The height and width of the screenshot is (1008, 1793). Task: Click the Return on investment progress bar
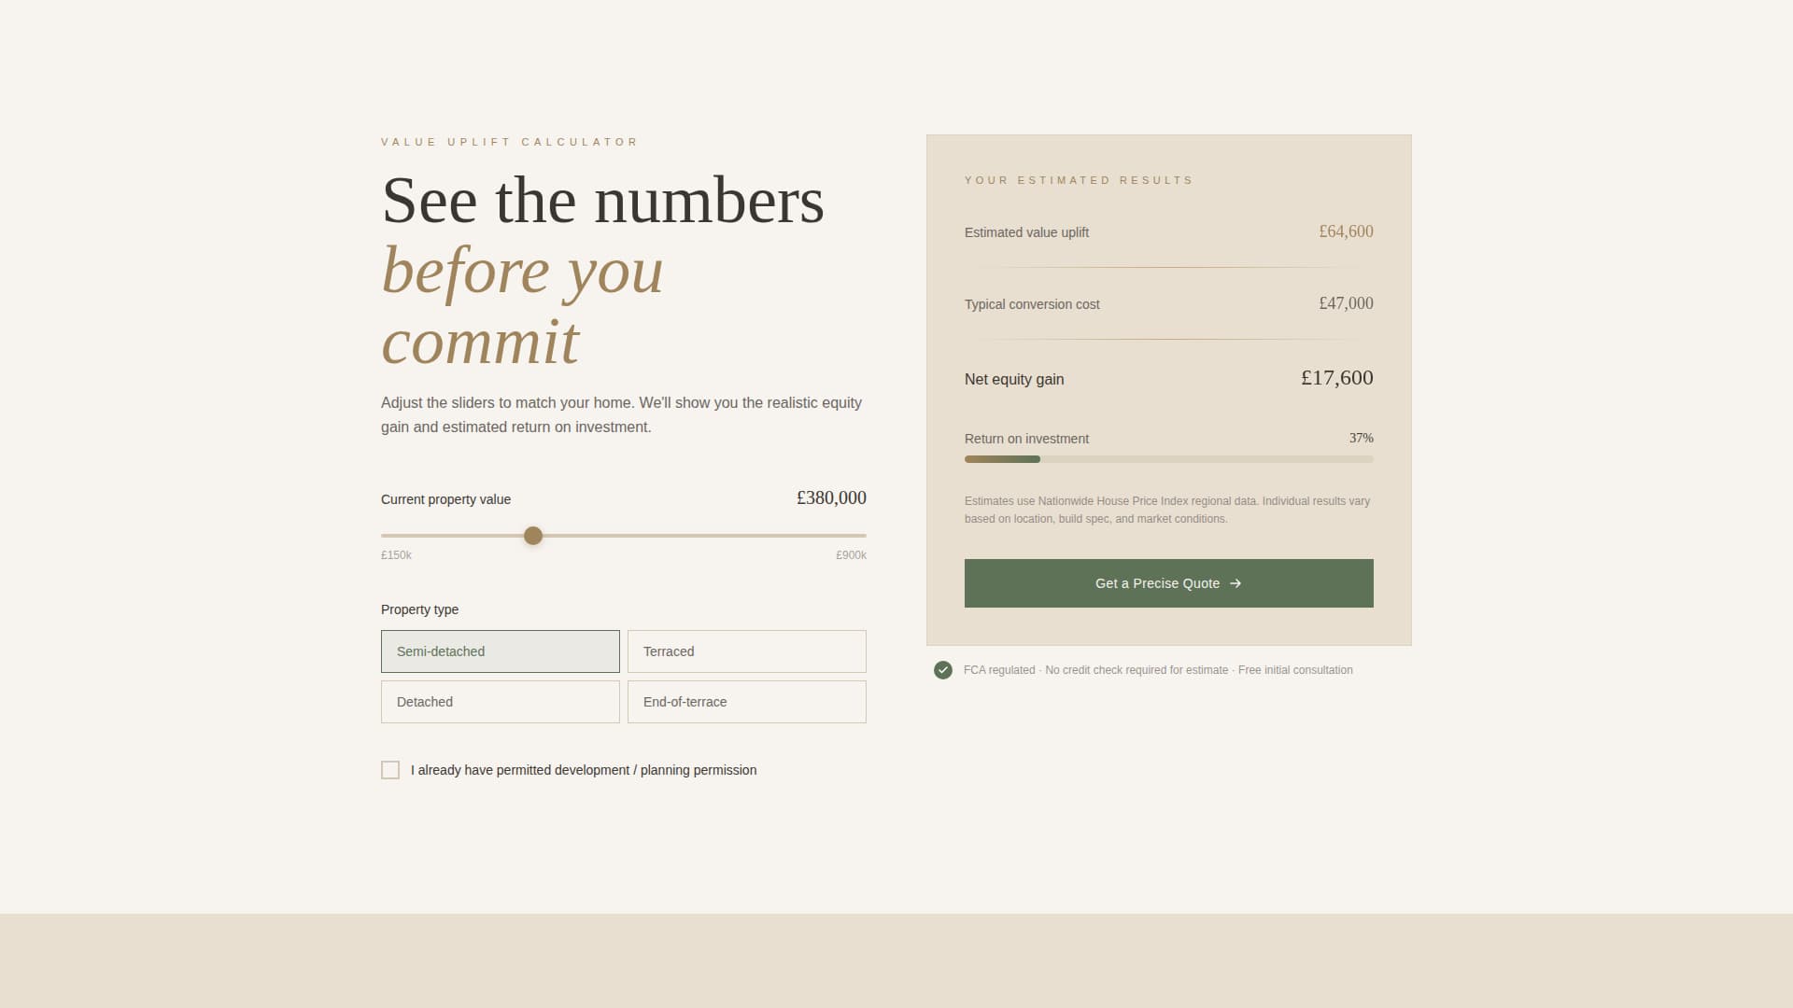tap(1168, 458)
